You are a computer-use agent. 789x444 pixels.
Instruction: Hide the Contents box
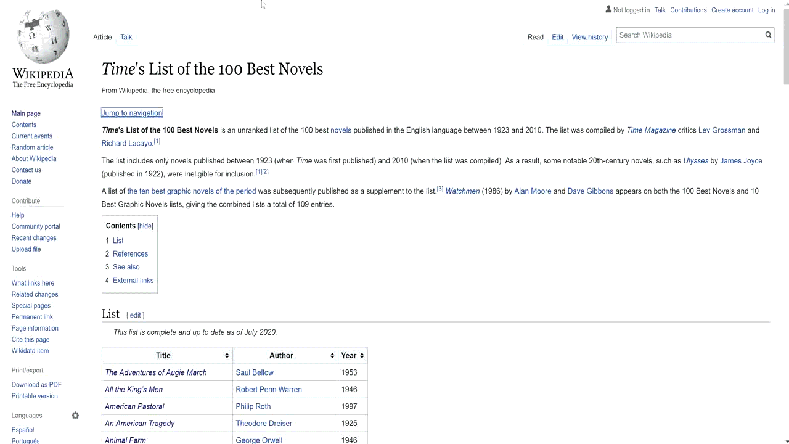[x=145, y=226]
